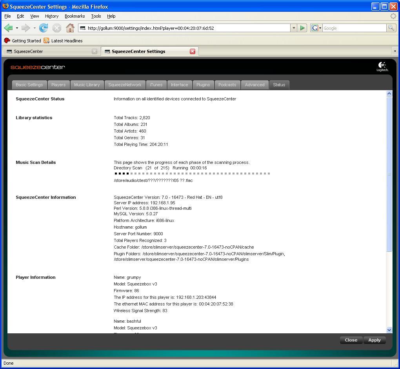
Task: Open Latest Headlines feed bookmark
Action: point(63,40)
